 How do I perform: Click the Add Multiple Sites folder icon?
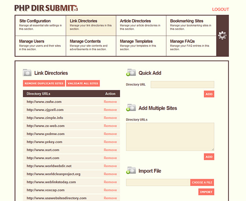pyautogui.click(x=131, y=108)
